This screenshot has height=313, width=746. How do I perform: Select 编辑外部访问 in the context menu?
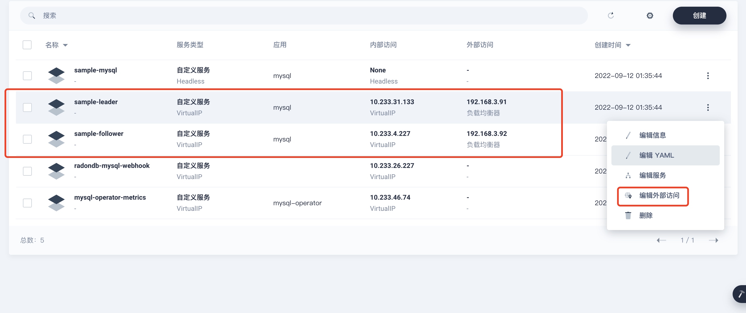coord(665,195)
